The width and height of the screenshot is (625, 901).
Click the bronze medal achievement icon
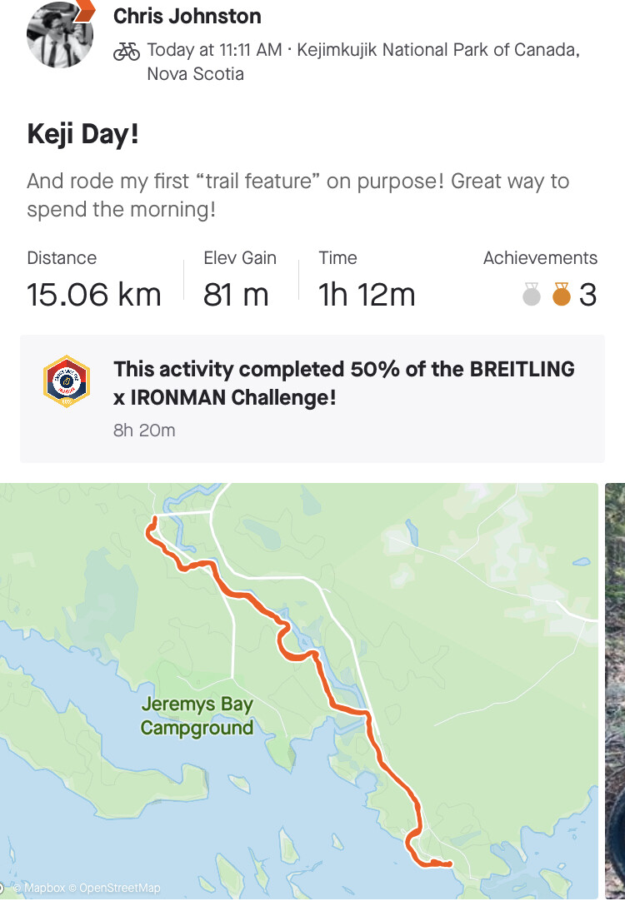click(562, 295)
